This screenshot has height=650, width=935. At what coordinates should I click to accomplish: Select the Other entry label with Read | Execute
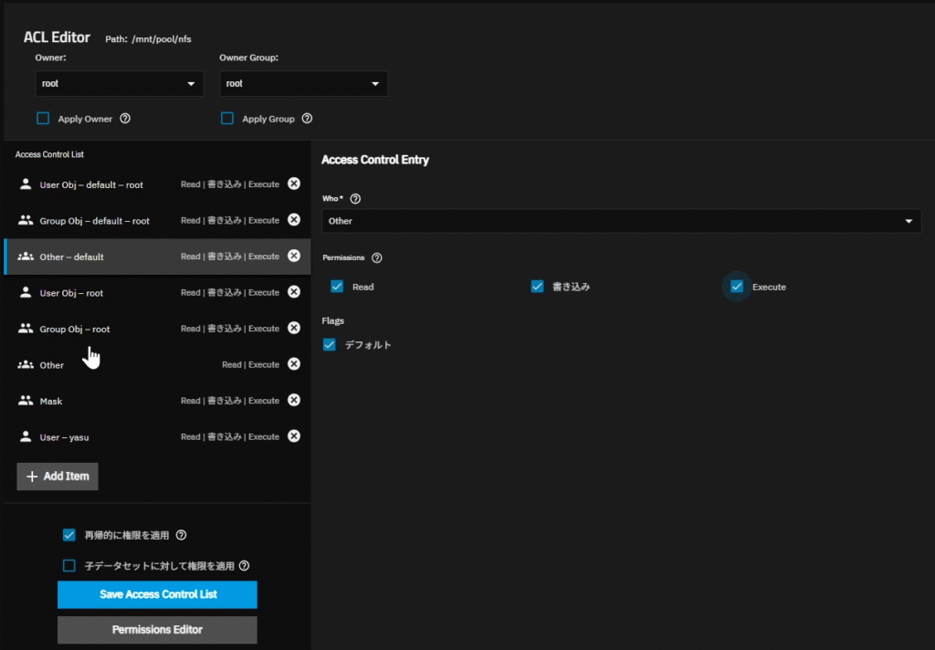pos(51,365)
